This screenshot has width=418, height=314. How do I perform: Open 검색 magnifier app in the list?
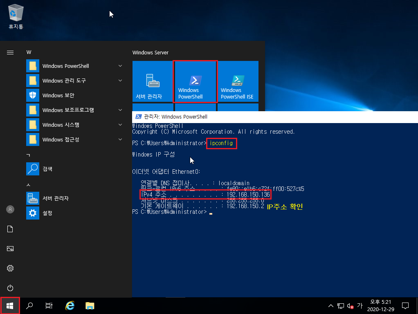pyautogui.click(x=75, y=169)
